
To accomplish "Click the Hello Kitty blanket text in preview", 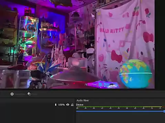I will coord(112,30).
